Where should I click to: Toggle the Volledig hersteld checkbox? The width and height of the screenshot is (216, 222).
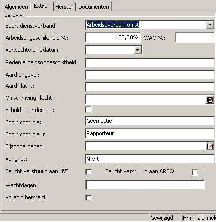[x=89, y=198]
